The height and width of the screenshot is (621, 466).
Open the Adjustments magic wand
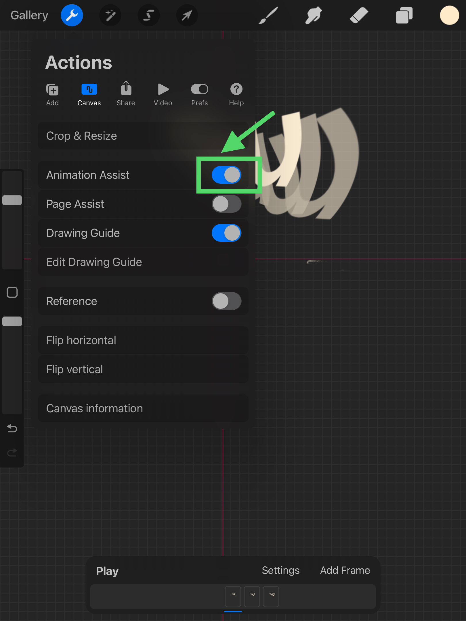tap(110, 16)
